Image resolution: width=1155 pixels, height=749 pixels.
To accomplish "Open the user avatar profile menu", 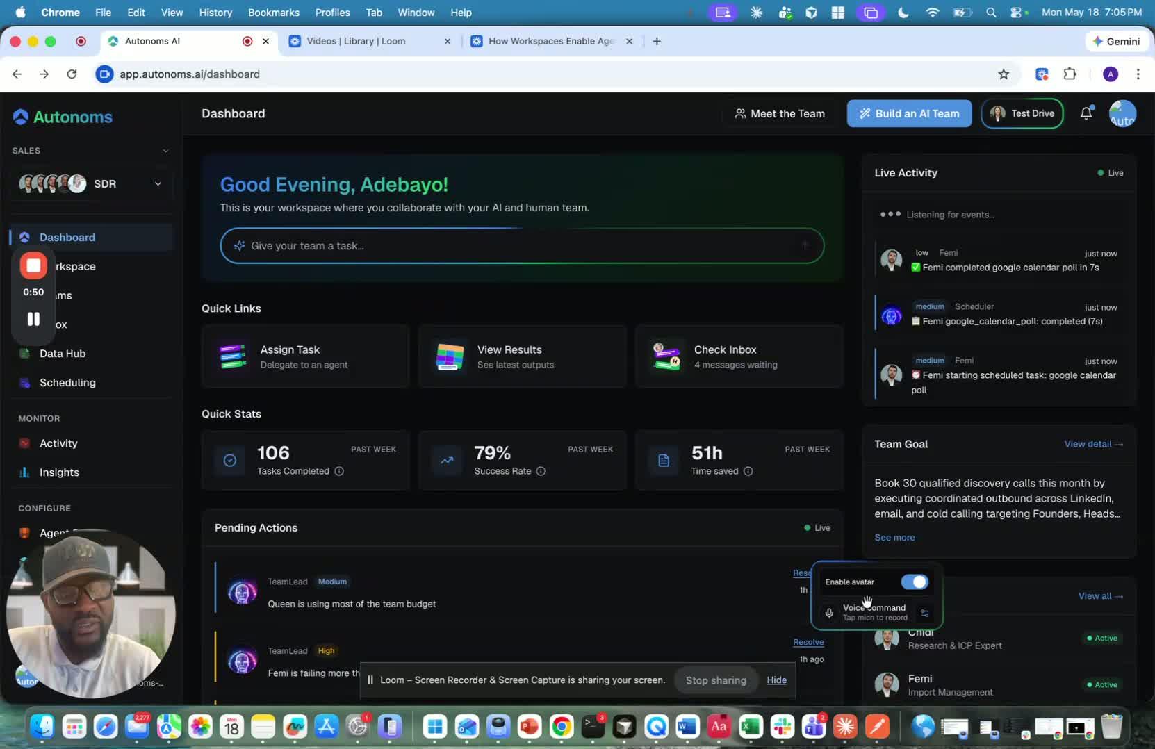I will (1122, 113).
